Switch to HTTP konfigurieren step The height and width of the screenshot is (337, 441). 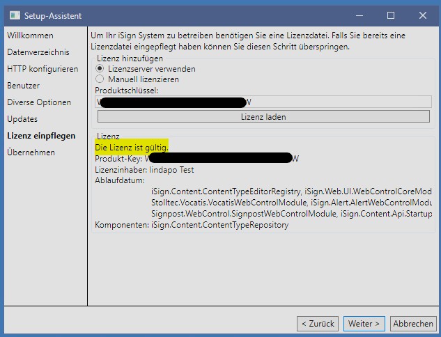(42, 69)
